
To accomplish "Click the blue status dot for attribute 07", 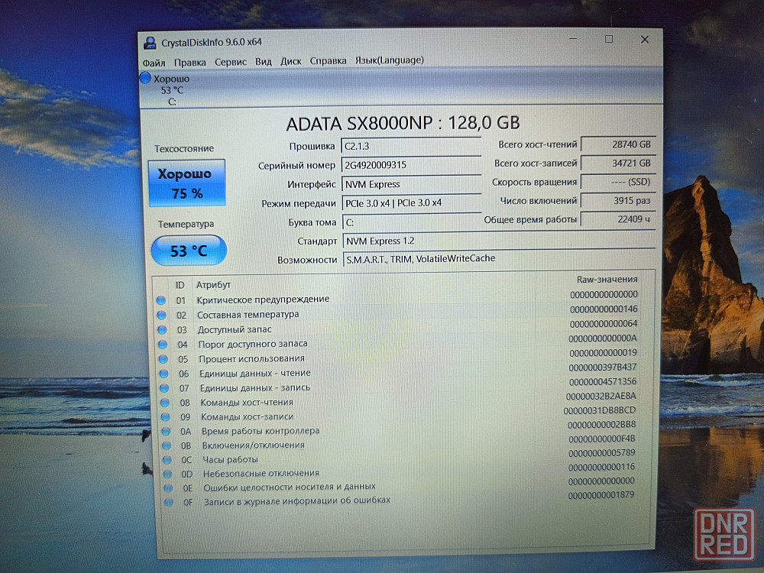I will click(164, 388).
